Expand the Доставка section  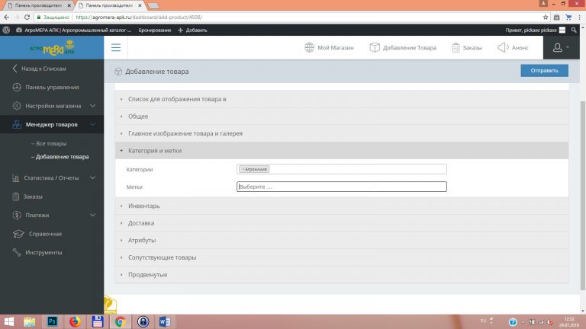(x=141, y=223)
